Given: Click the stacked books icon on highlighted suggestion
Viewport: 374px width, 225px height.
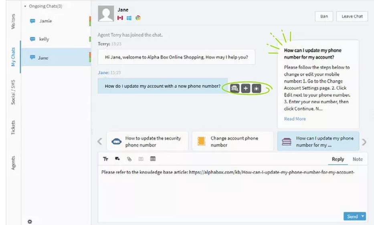Looking at the screenshot, I should click(x=287, y=142).
